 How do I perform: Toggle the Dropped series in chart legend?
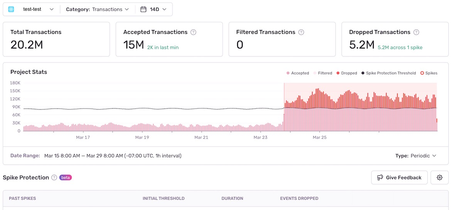pyautogui.click(x=347, y=73)
